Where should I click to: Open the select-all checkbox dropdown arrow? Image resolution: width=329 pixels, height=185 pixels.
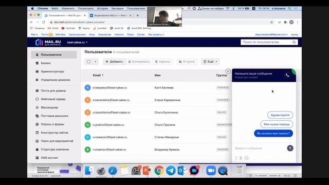[x=96, y=62]
